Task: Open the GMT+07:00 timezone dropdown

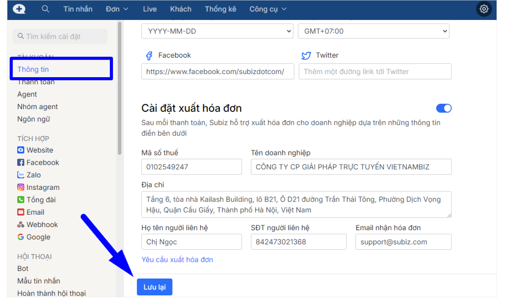Action: (x=373, y=31)
